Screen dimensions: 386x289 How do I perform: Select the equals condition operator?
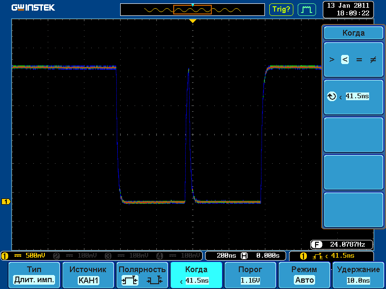click(359, 60)
